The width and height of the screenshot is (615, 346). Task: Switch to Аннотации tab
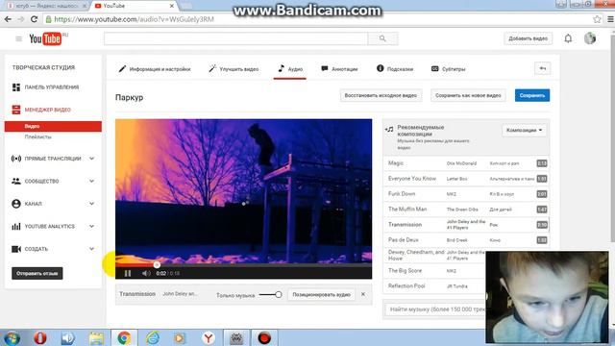[339, 69]
